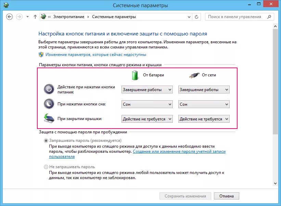This screenshot has width=281, height=206.
Task: Click the Forward navigation arrow
Action: tap(19, 17)
